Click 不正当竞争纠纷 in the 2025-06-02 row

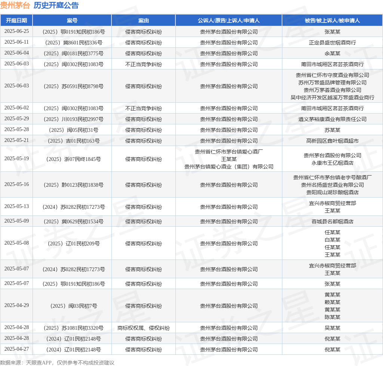click(x=143, y=108)
